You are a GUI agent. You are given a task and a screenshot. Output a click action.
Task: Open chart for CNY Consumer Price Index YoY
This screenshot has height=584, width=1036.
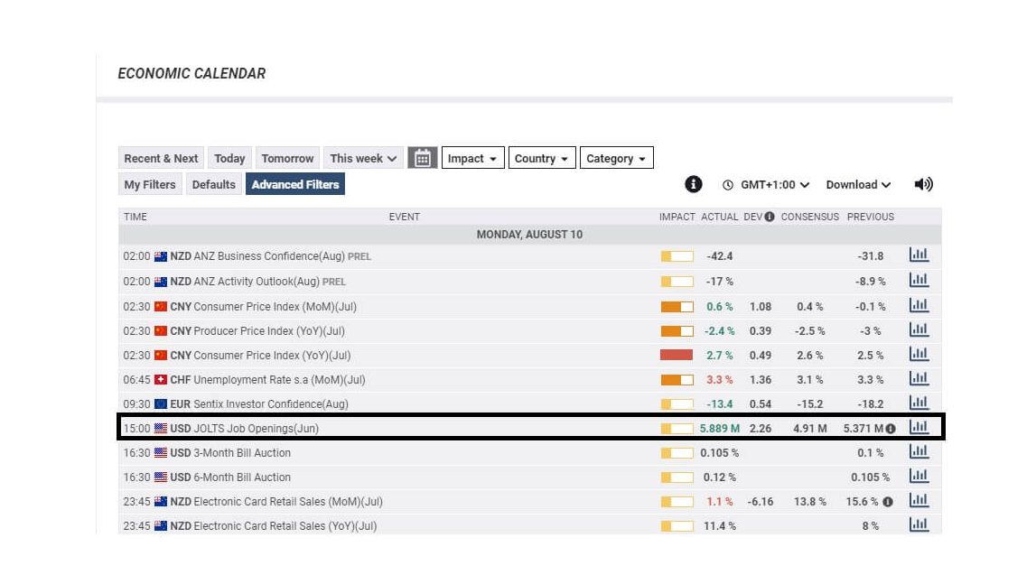click(x=919, y=354)
